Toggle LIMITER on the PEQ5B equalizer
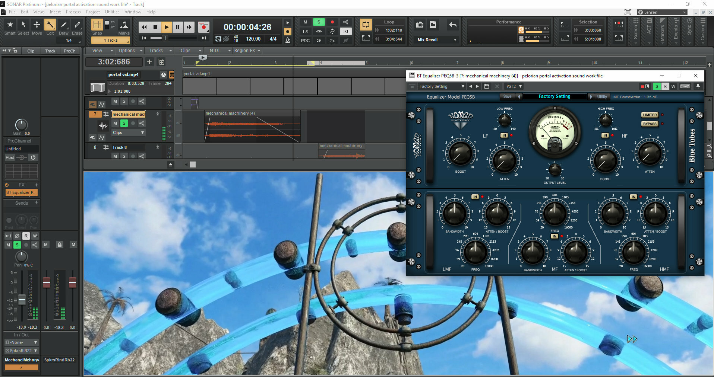 click(650, 115)
